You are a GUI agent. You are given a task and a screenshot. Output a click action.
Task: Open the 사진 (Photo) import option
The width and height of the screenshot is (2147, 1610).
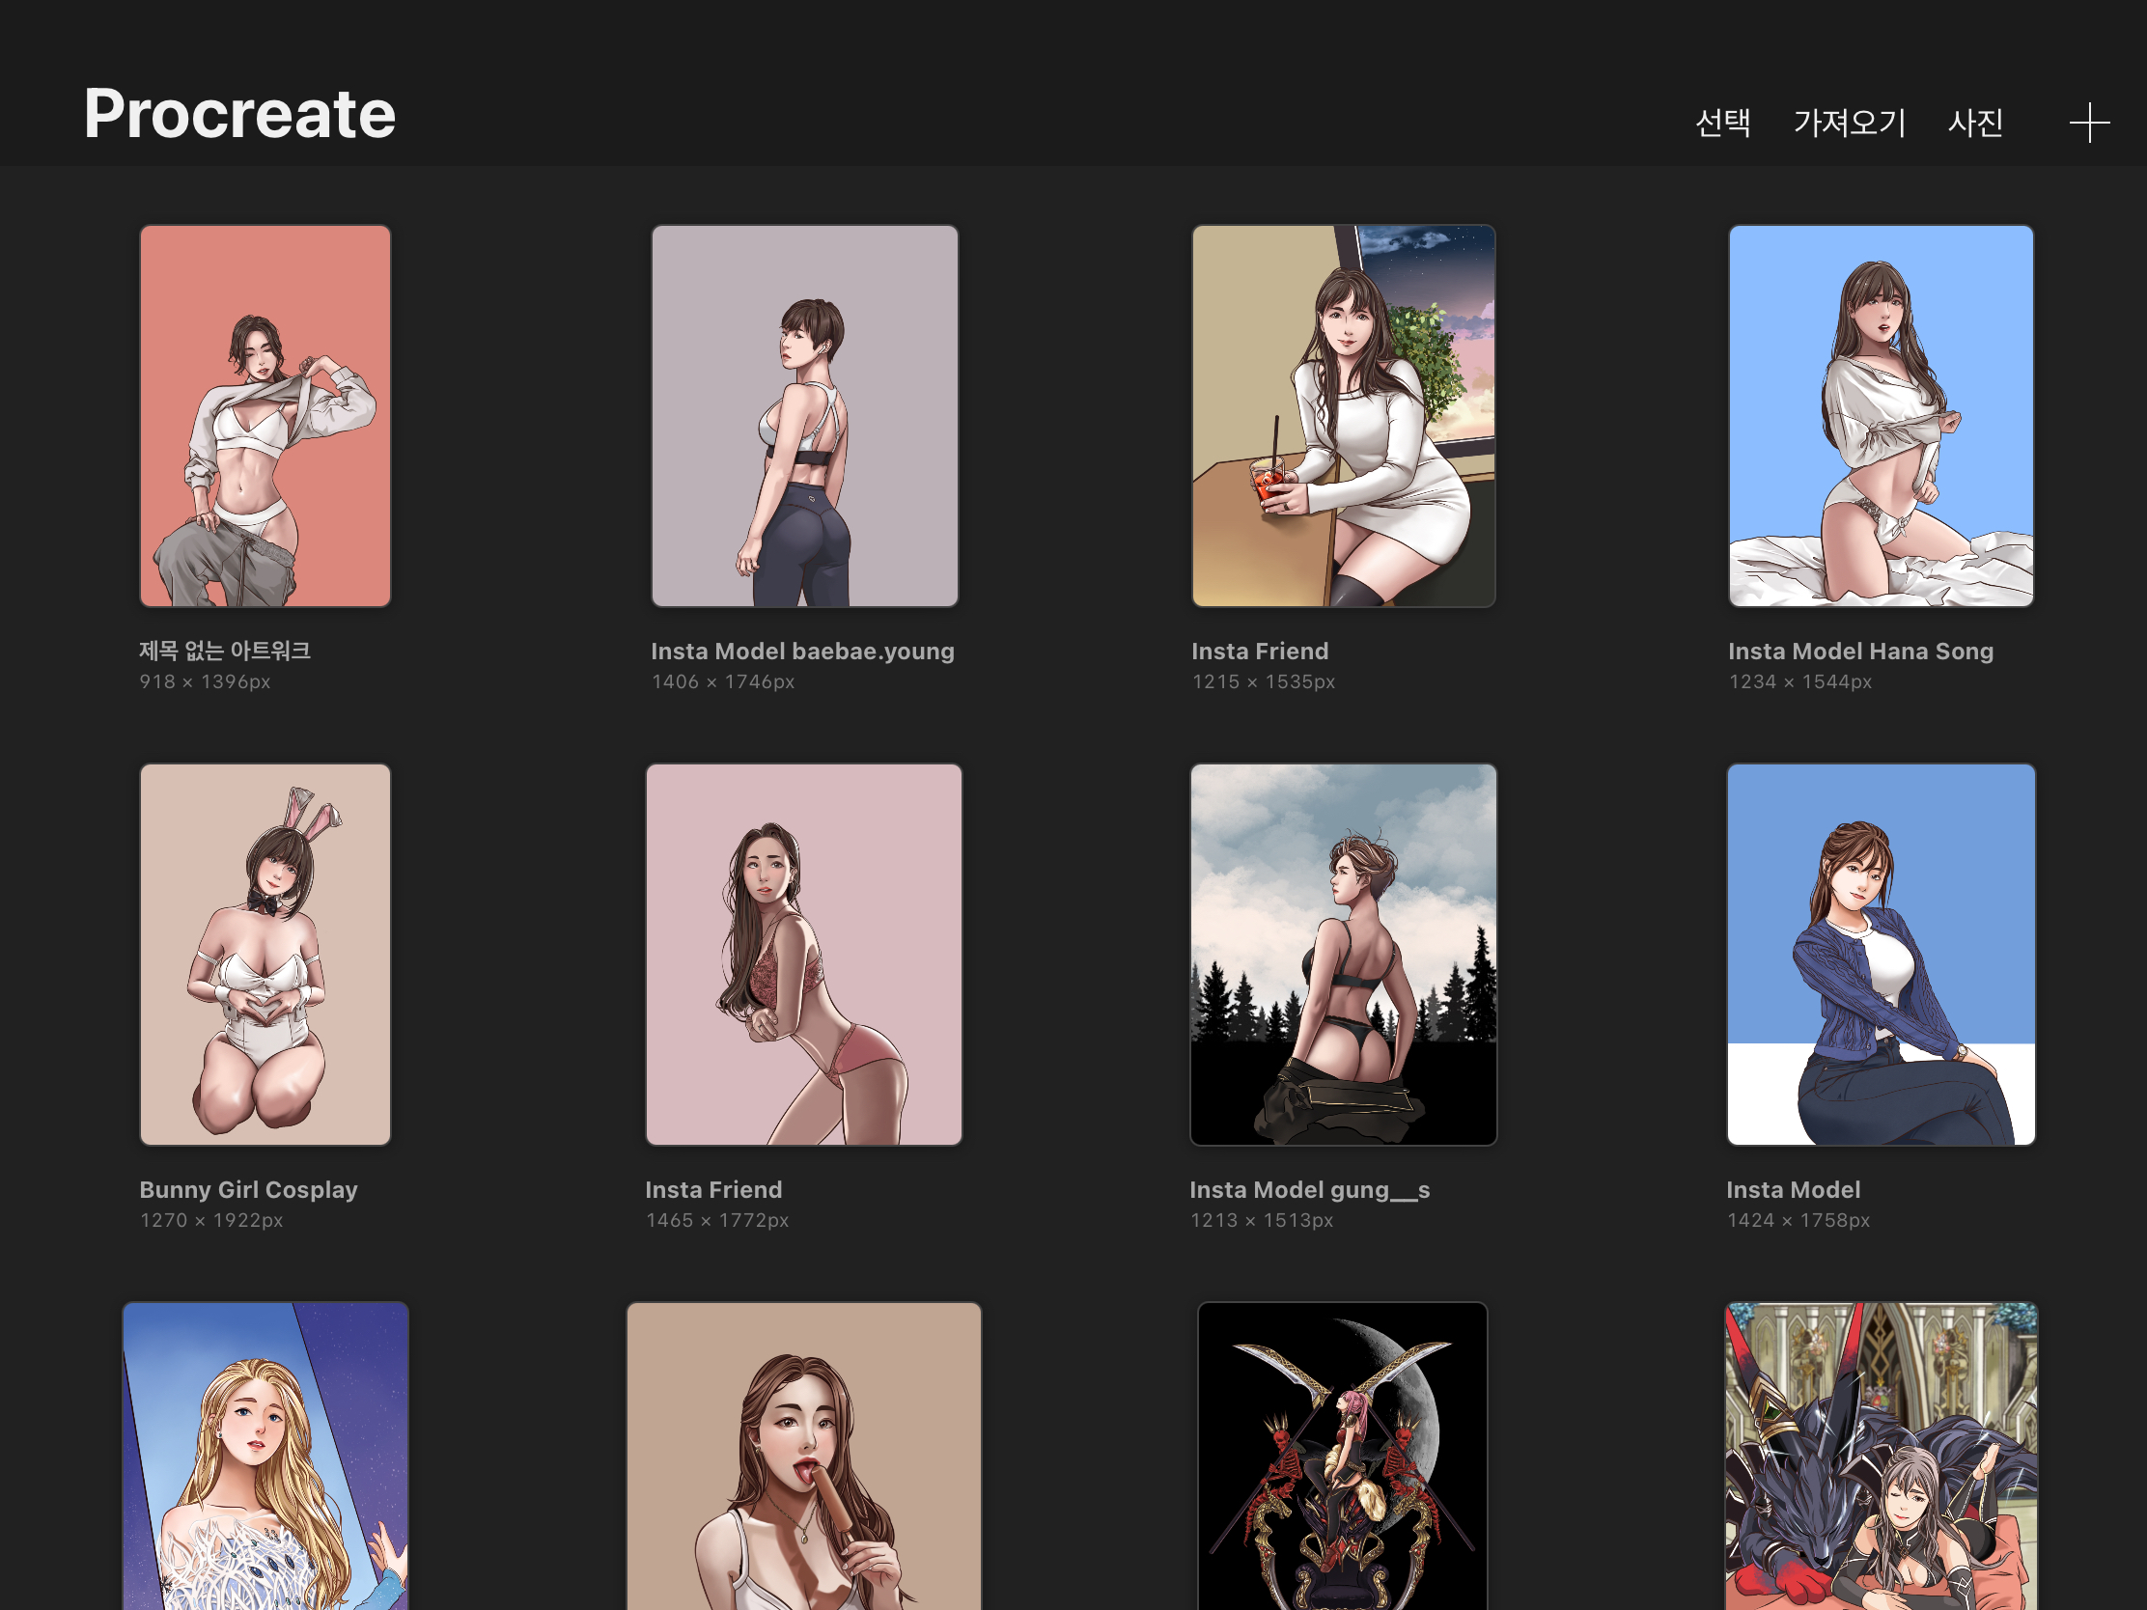click(x=1974, y=124)
